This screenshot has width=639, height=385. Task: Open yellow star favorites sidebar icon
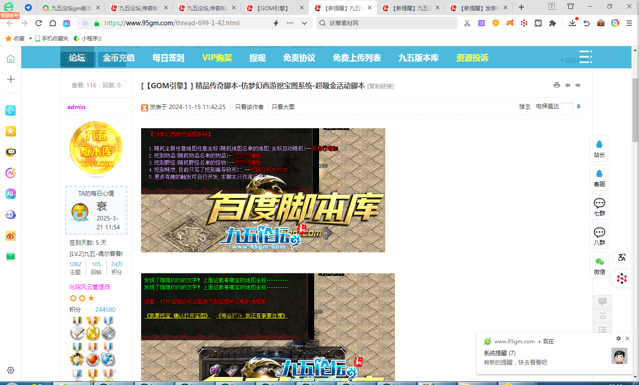click(x=11, y=131)
